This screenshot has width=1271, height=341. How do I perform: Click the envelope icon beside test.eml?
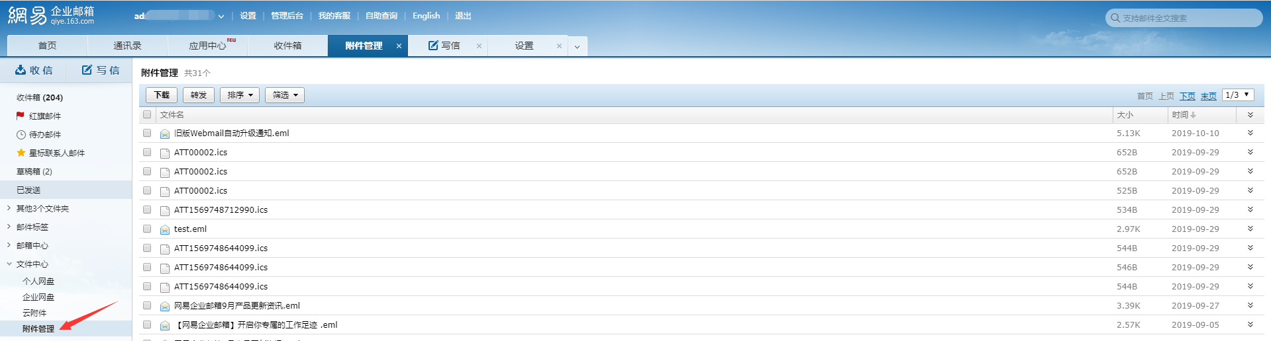click(165, 229)
